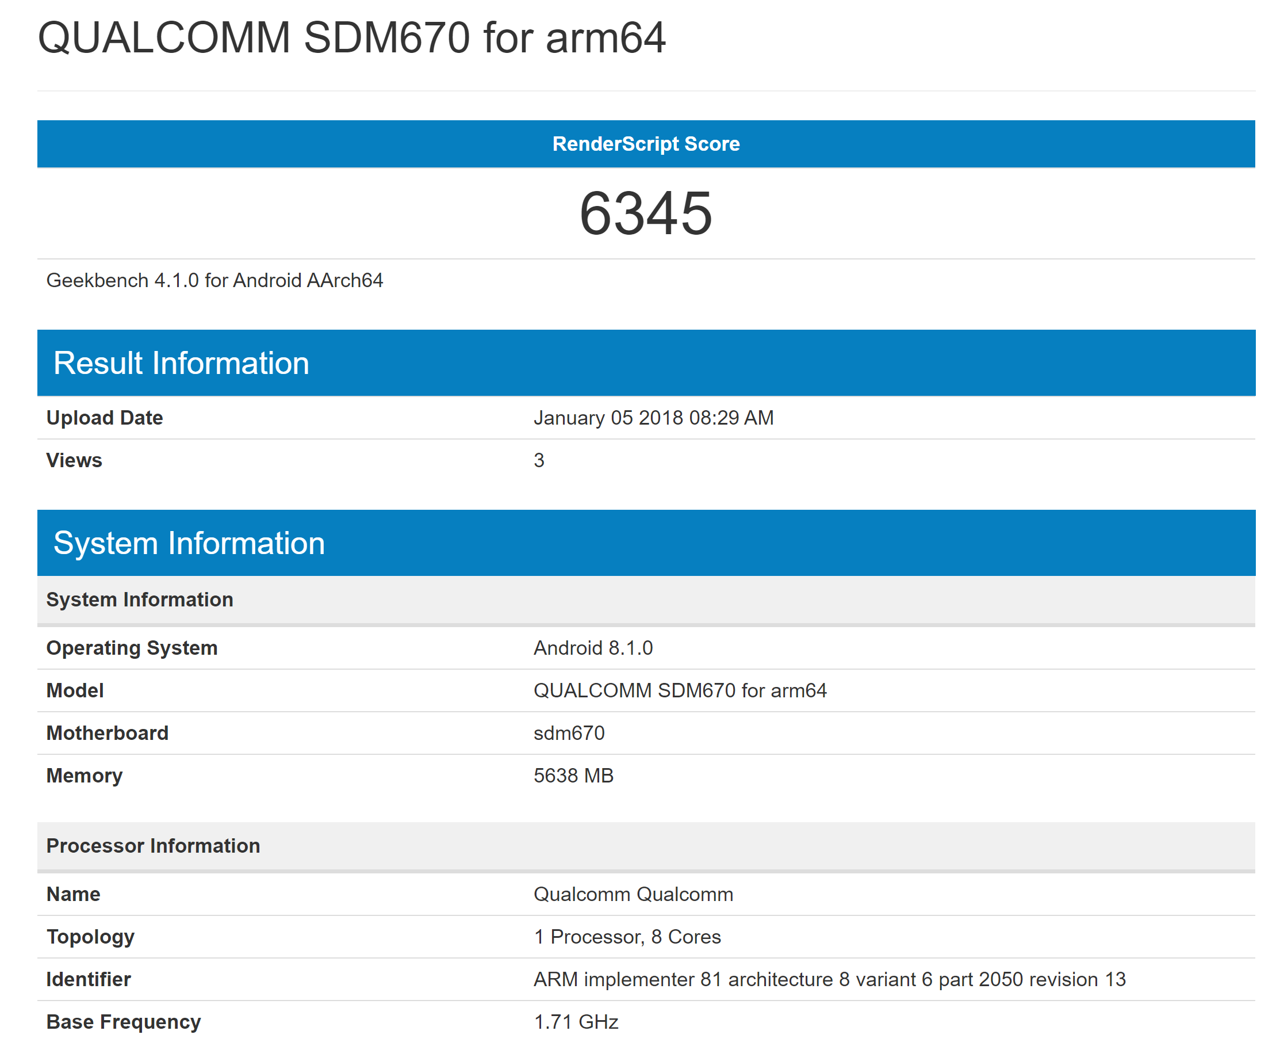Click the Views label

coord(74,460)
